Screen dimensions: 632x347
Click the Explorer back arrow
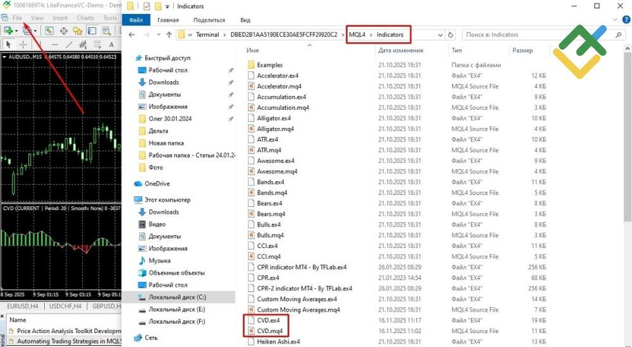click(x=131, y=35)
